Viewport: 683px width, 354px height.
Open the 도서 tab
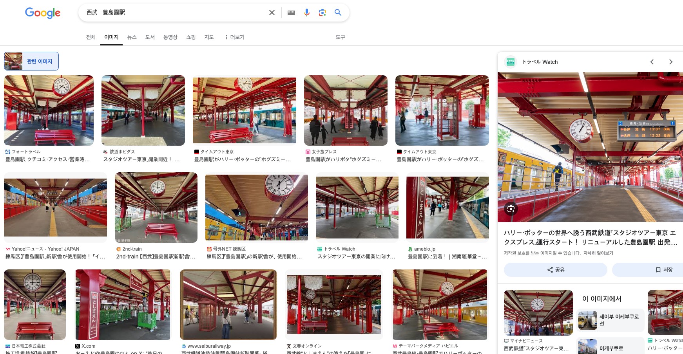pos(150,37)
